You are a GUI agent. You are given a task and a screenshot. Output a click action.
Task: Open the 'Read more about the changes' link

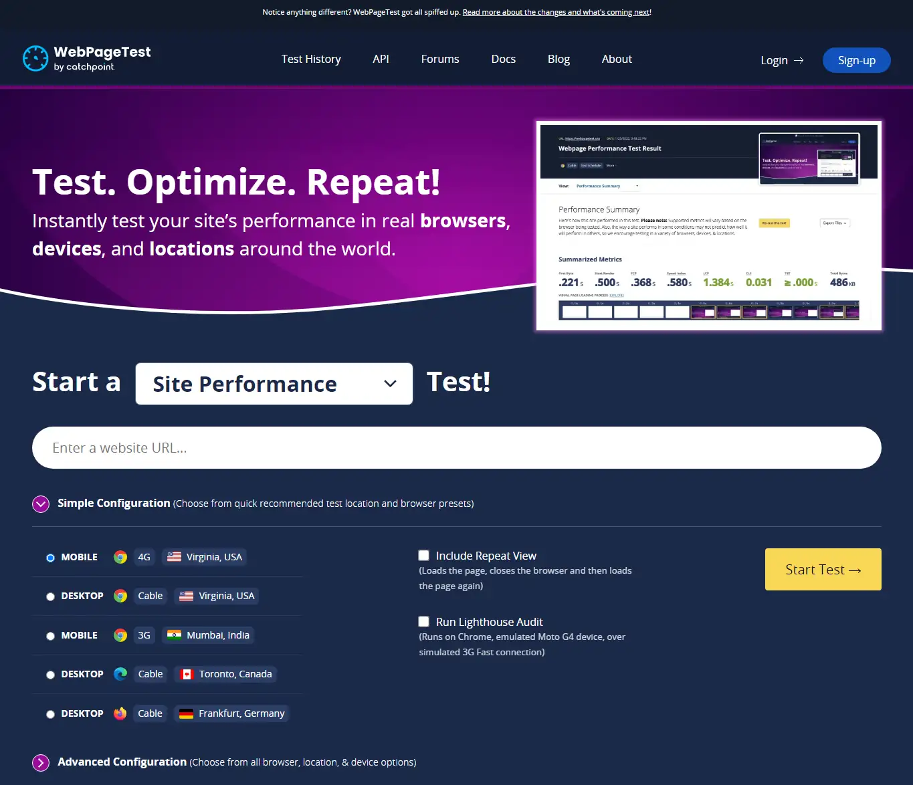coord(556,12)
